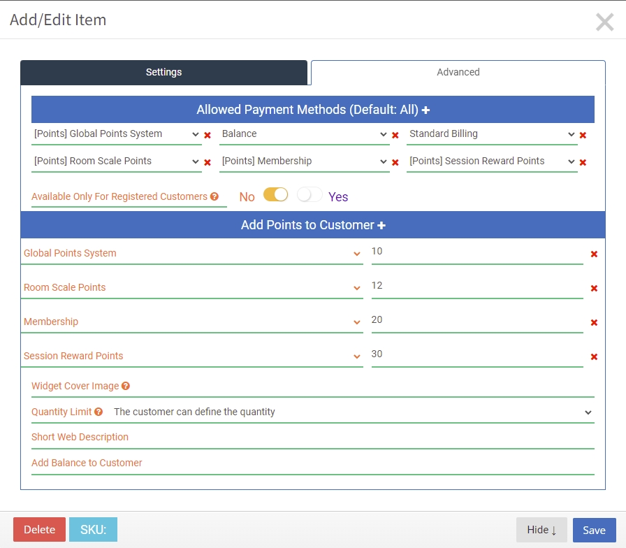
Task: Delete the Room Scale Points 12 points row
Action: (594, 289)
